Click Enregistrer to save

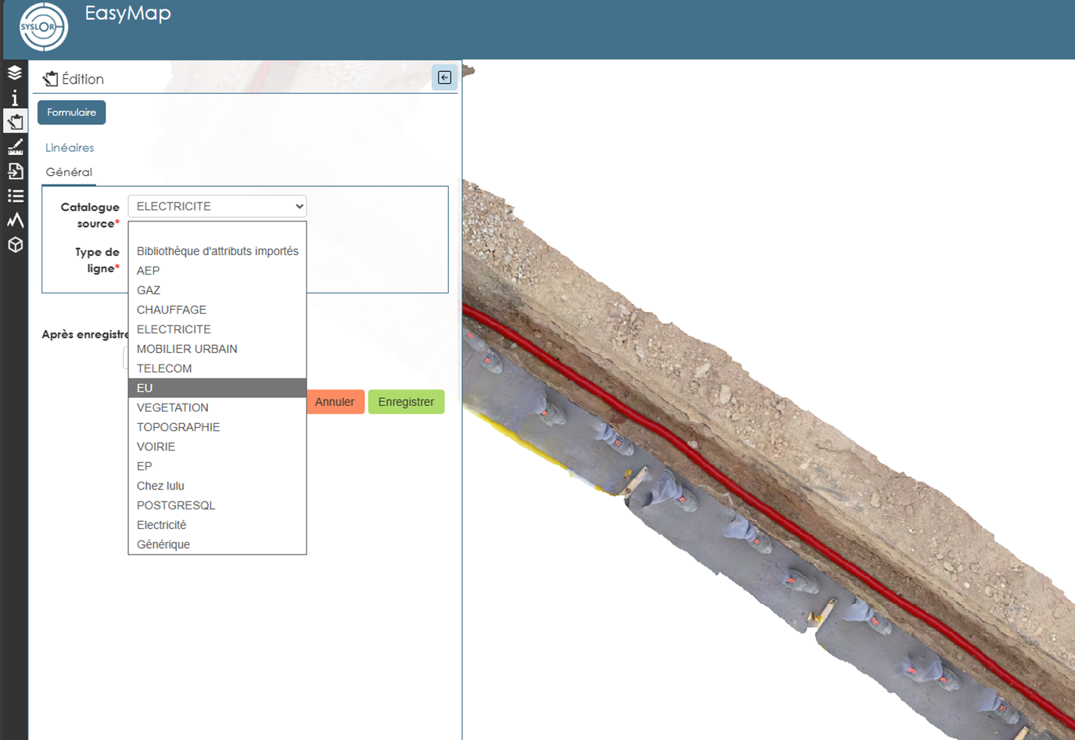point(406,402)
